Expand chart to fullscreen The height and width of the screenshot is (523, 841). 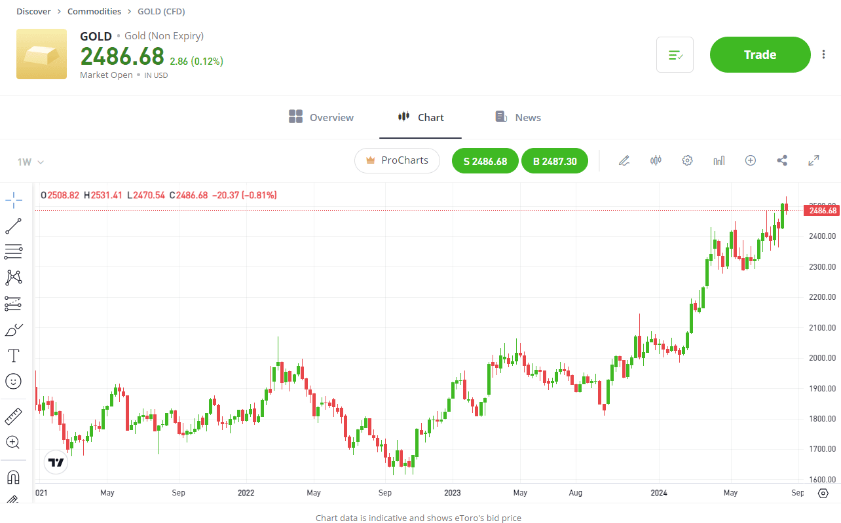813,160
